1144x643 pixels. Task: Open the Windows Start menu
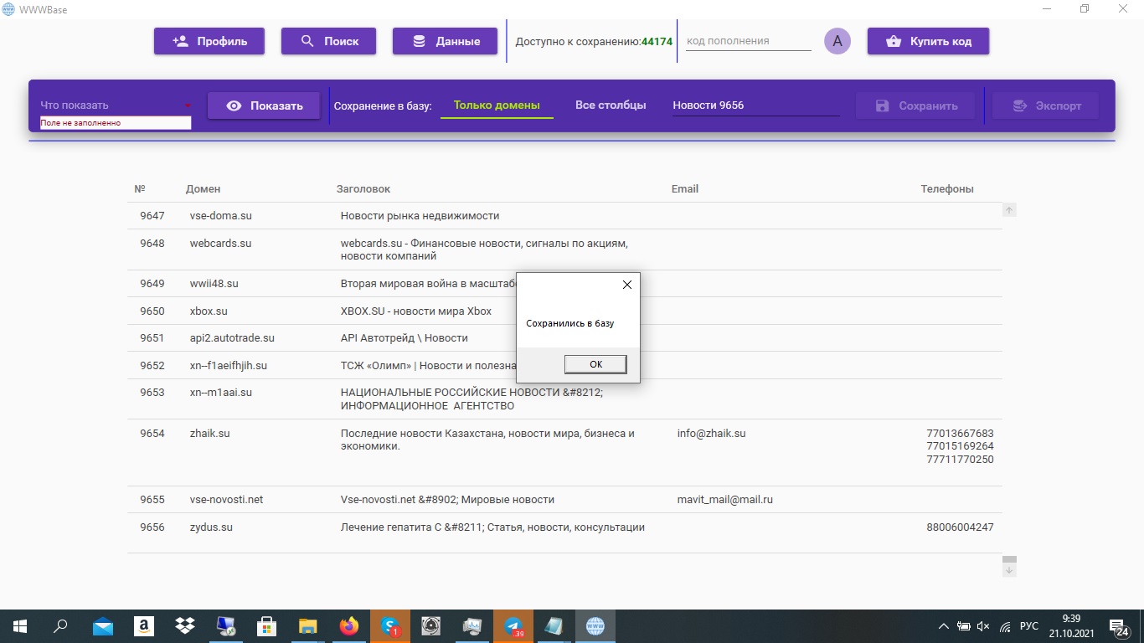[19, 626]
